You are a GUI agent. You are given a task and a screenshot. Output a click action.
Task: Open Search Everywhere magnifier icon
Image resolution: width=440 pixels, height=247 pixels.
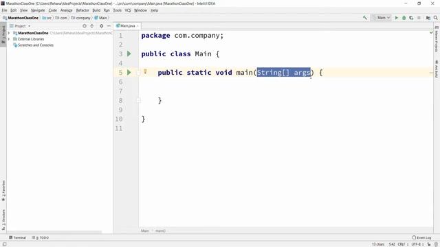(x=435, y=18)
